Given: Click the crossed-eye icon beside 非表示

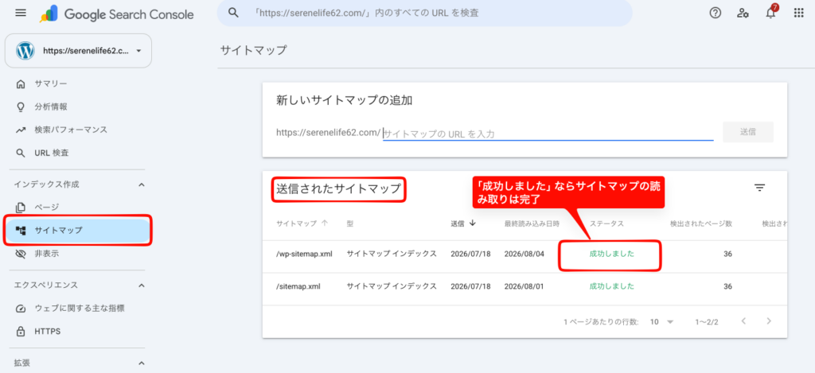Looking at the screenshot, I should point(21,254).
